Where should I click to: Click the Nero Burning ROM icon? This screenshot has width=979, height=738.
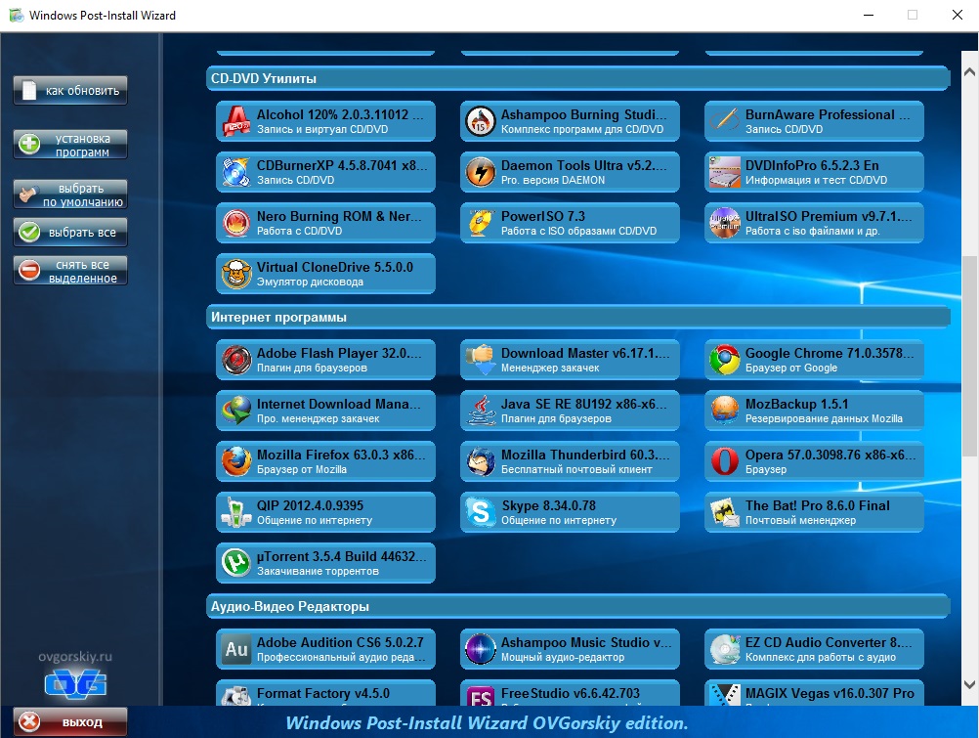235,223
